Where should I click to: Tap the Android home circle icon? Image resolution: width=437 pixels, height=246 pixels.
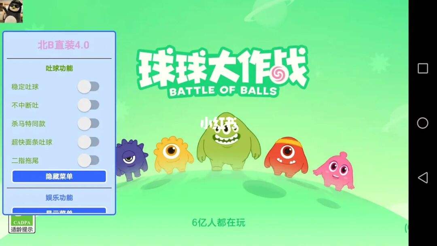tap(422, 123)
